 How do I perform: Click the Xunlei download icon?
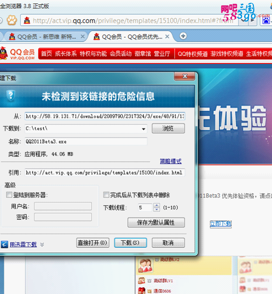(4, 244)
